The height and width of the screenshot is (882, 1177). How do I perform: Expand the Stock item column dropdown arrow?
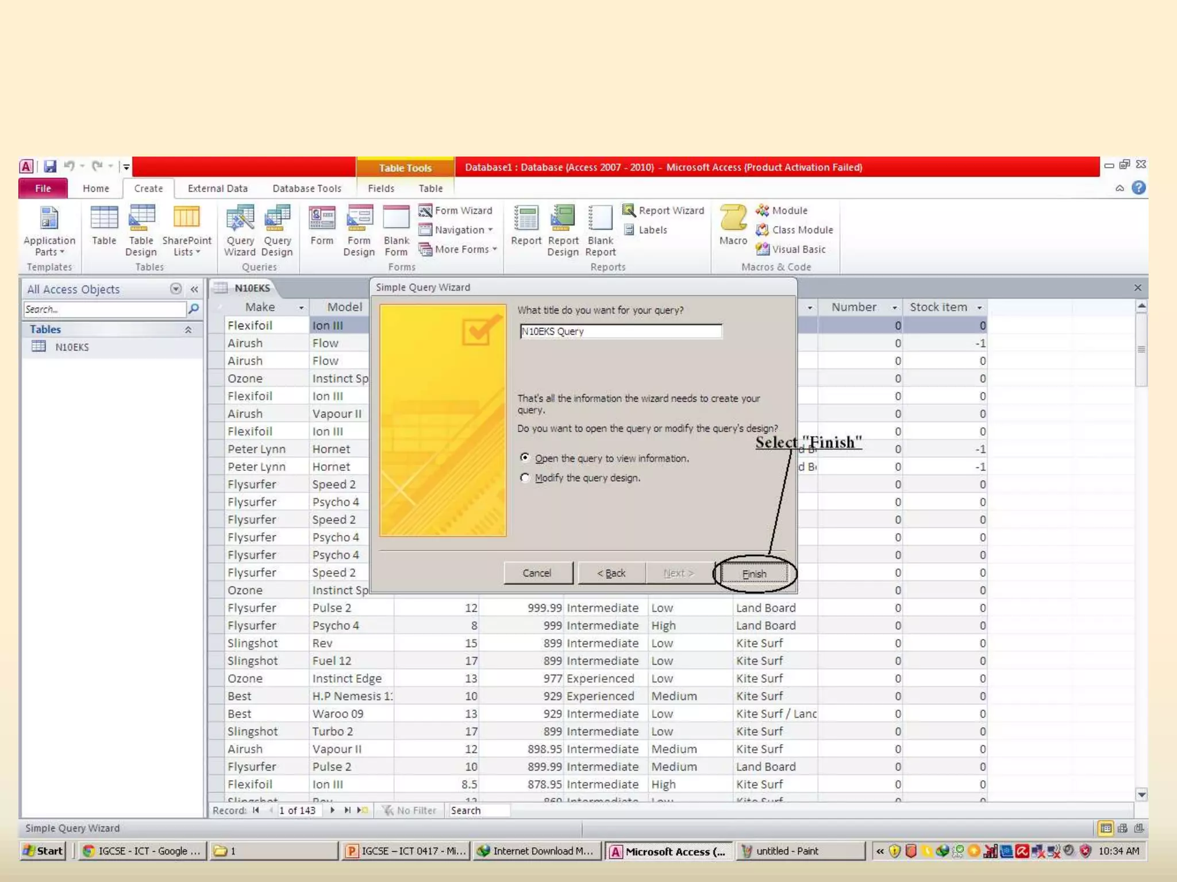pos(979,308)
